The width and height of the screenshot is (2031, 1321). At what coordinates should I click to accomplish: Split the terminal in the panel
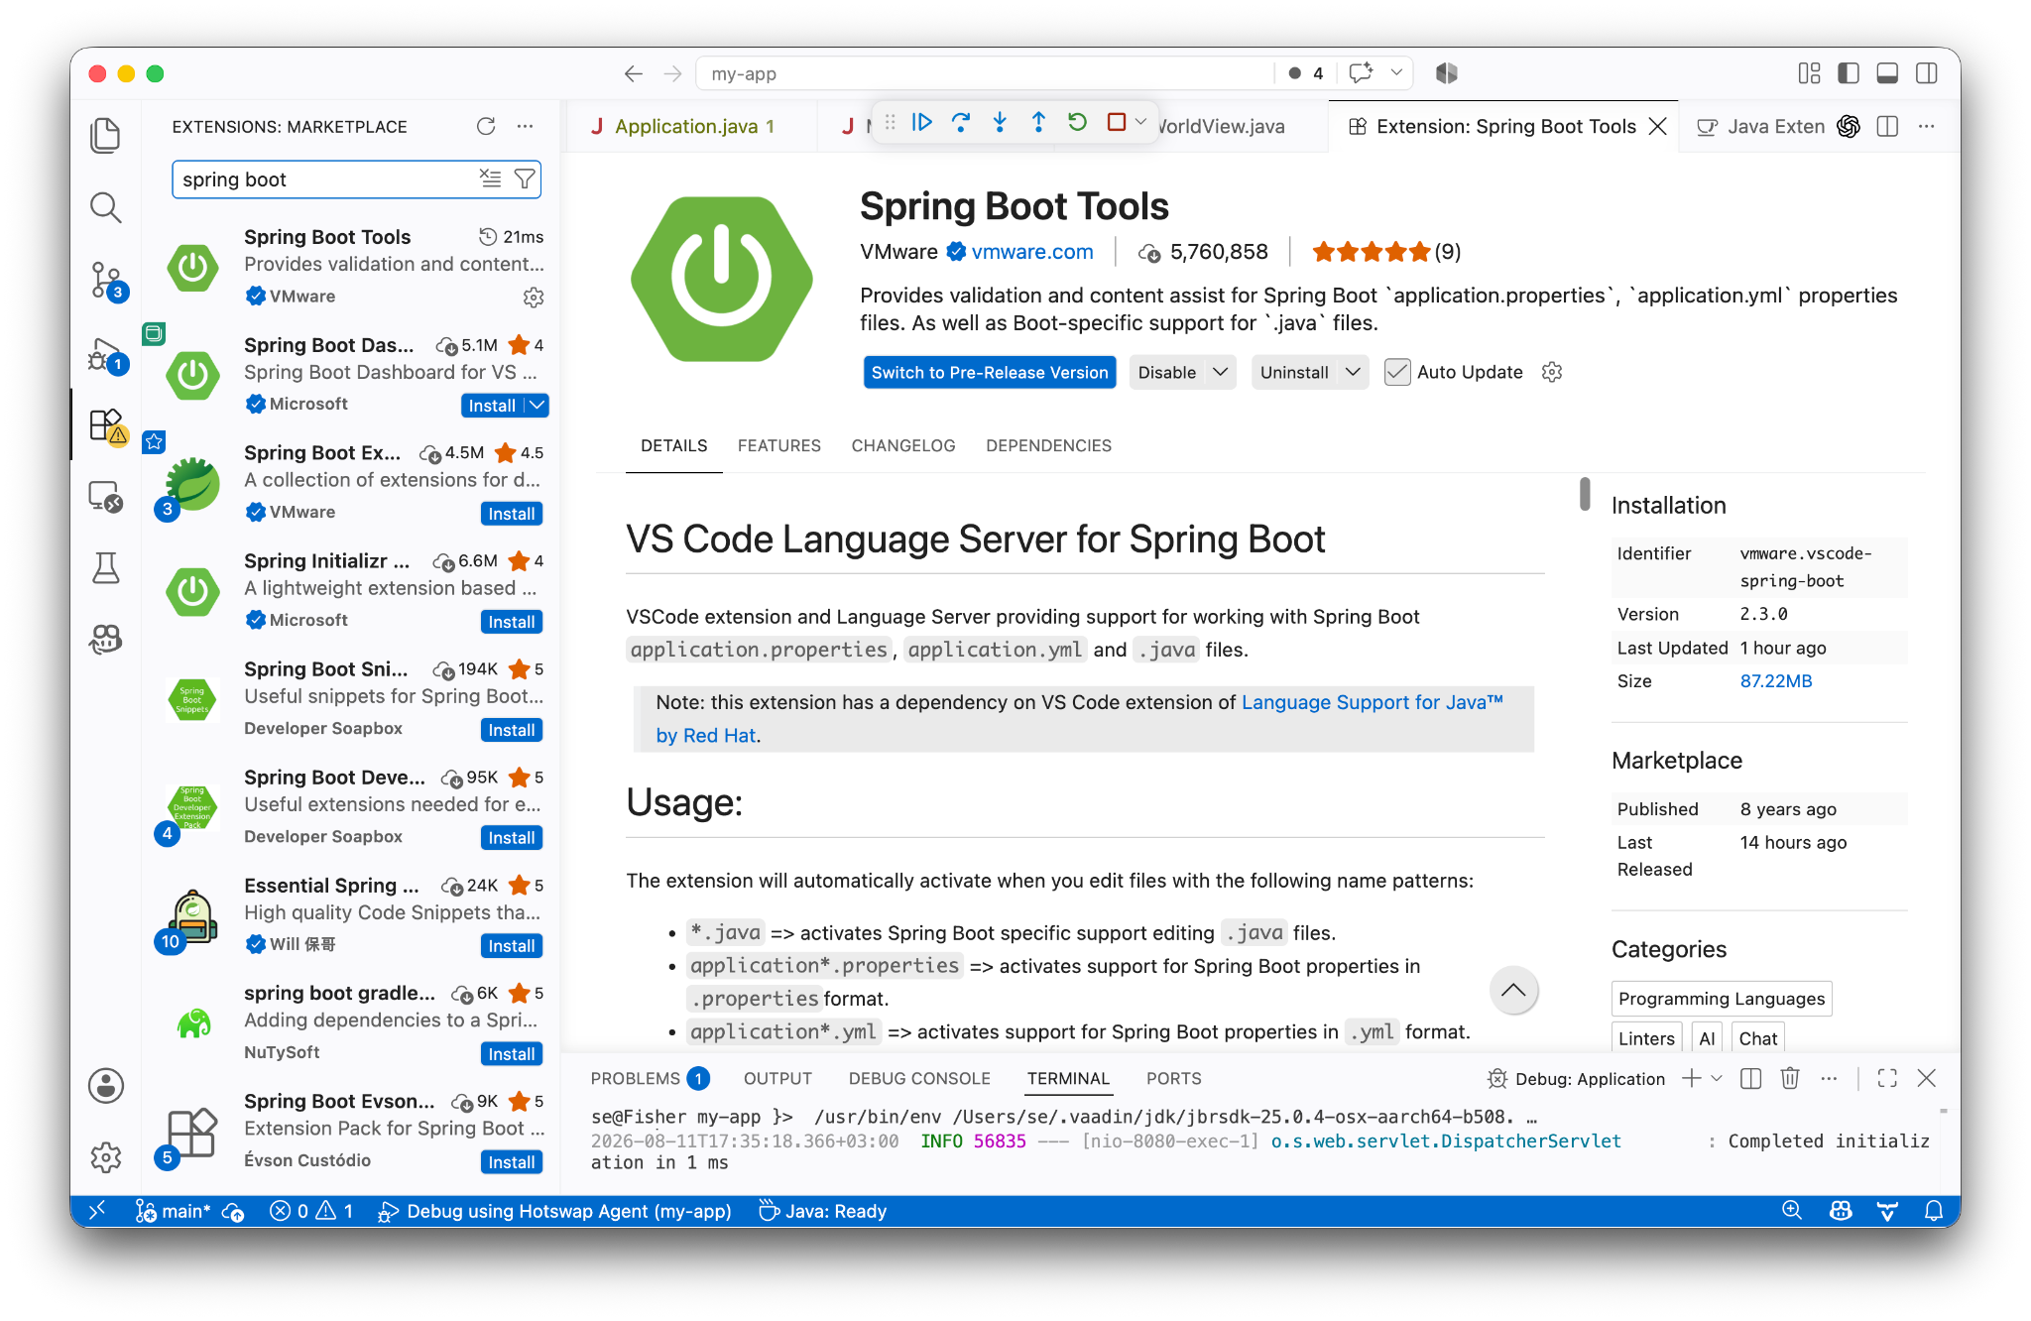click(1751, 1078)
